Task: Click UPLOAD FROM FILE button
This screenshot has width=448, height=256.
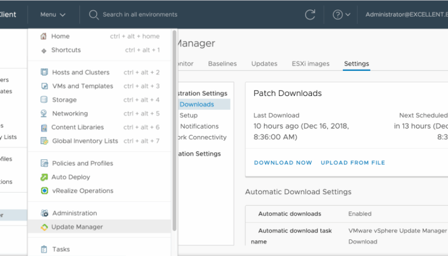Action: pos(353,163)
